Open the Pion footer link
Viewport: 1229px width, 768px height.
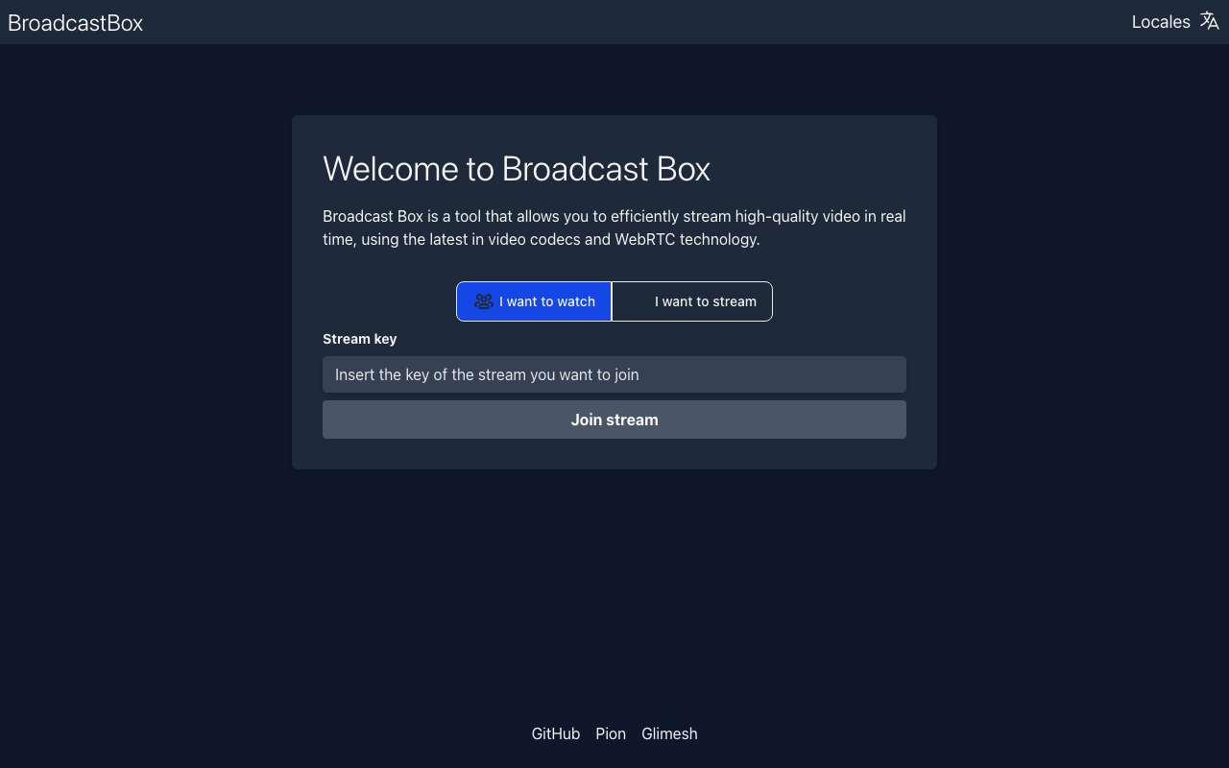pos(611,733)
